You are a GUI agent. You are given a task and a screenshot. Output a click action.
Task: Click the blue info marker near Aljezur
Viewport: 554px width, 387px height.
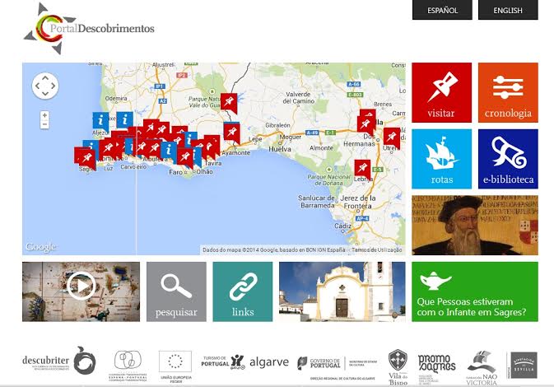tap(100, 121)
